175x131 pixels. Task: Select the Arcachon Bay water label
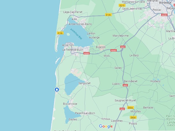[x=76, y=34]
